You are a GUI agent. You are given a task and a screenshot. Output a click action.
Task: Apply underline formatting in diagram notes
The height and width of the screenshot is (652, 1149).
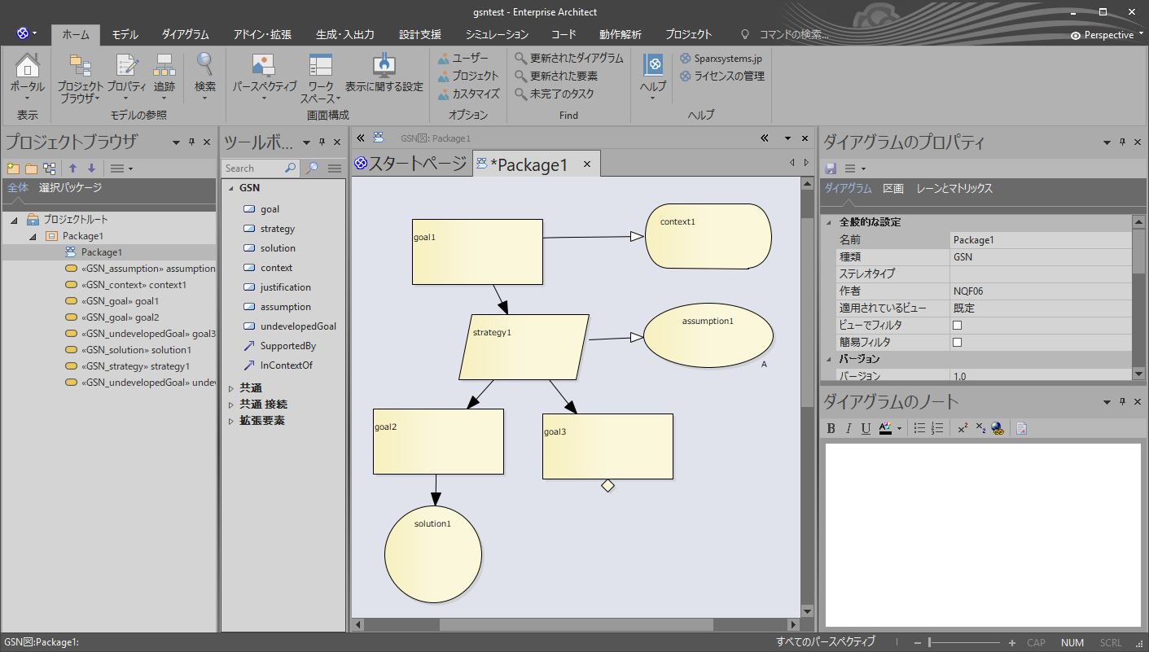866,428
